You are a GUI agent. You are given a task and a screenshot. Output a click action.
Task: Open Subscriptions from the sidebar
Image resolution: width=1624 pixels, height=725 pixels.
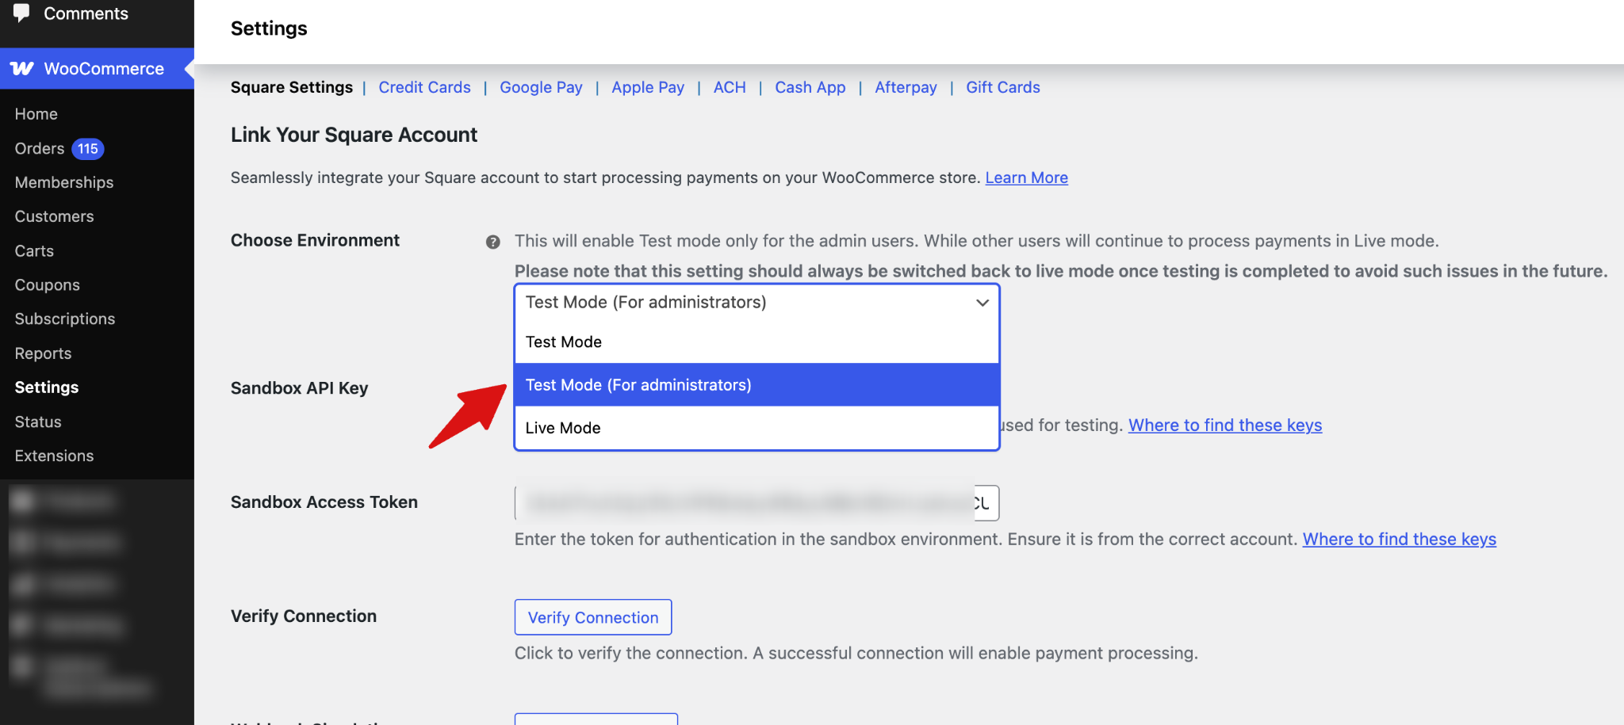pyautogui.click(x=64, y=319)
